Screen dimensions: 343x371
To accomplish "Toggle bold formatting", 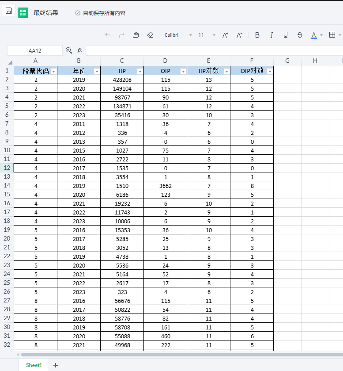I will 257,35.
